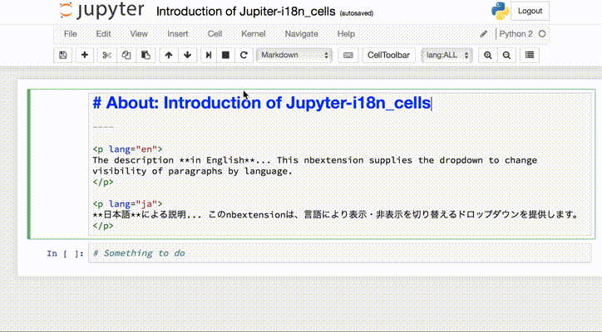Open the Kernel menu
This screenshot has width=602, height=332.
pyautogui.click(x=254, y=34)
